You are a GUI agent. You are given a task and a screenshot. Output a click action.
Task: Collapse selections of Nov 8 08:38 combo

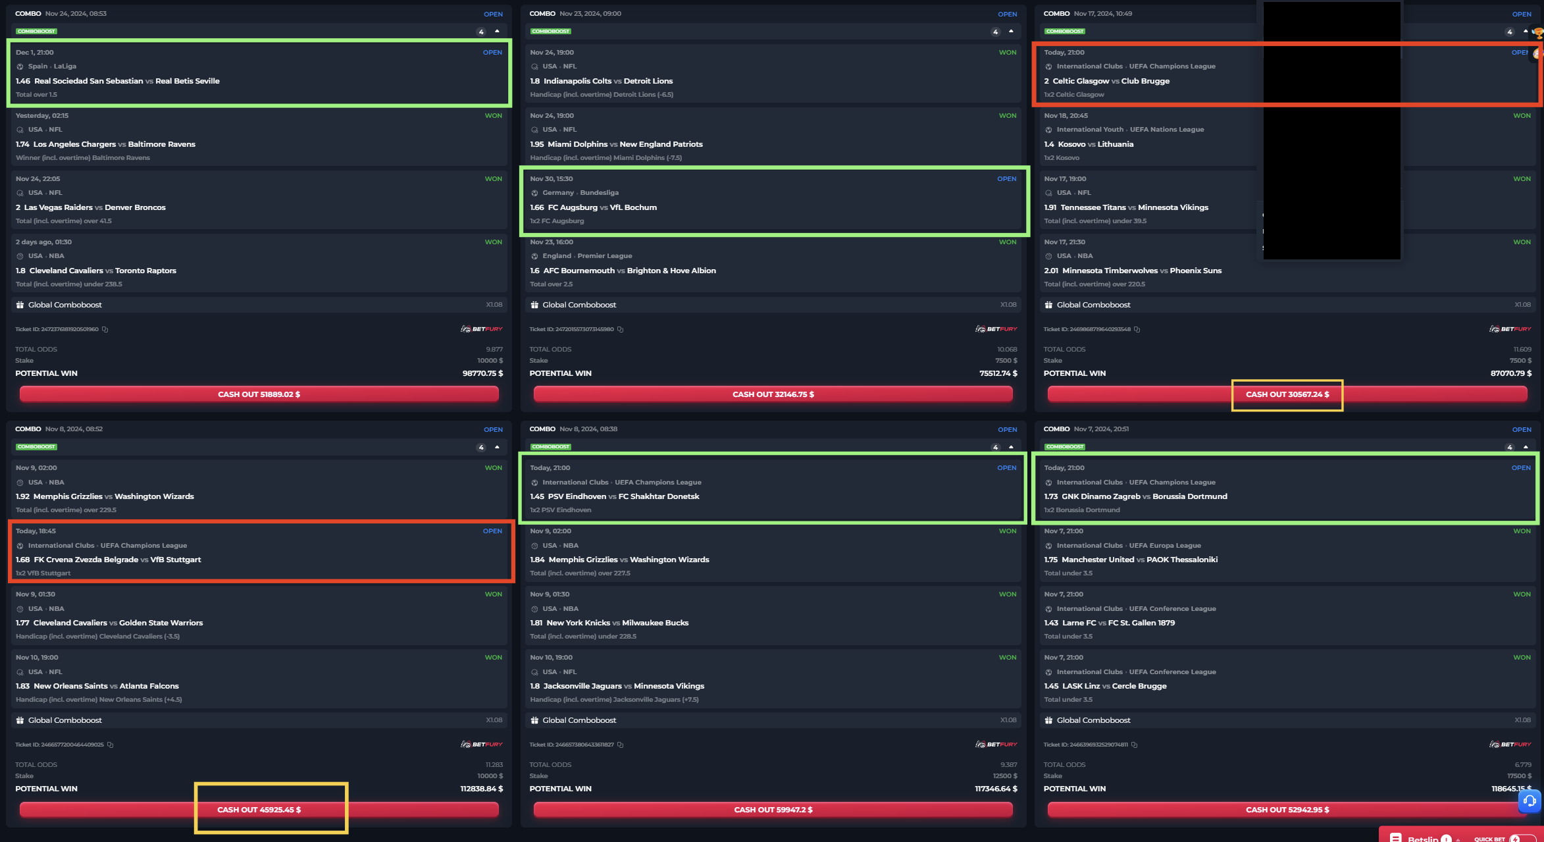pos(1011,447)
